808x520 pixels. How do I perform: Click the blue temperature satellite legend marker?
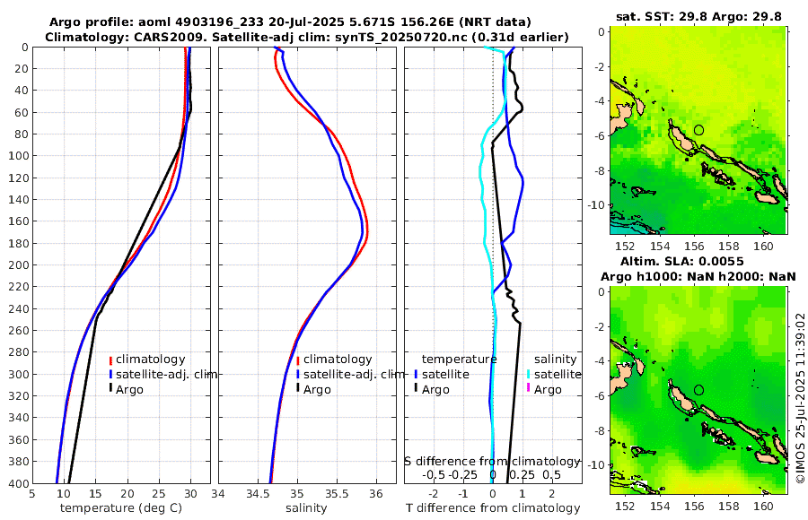coord(416,375)
